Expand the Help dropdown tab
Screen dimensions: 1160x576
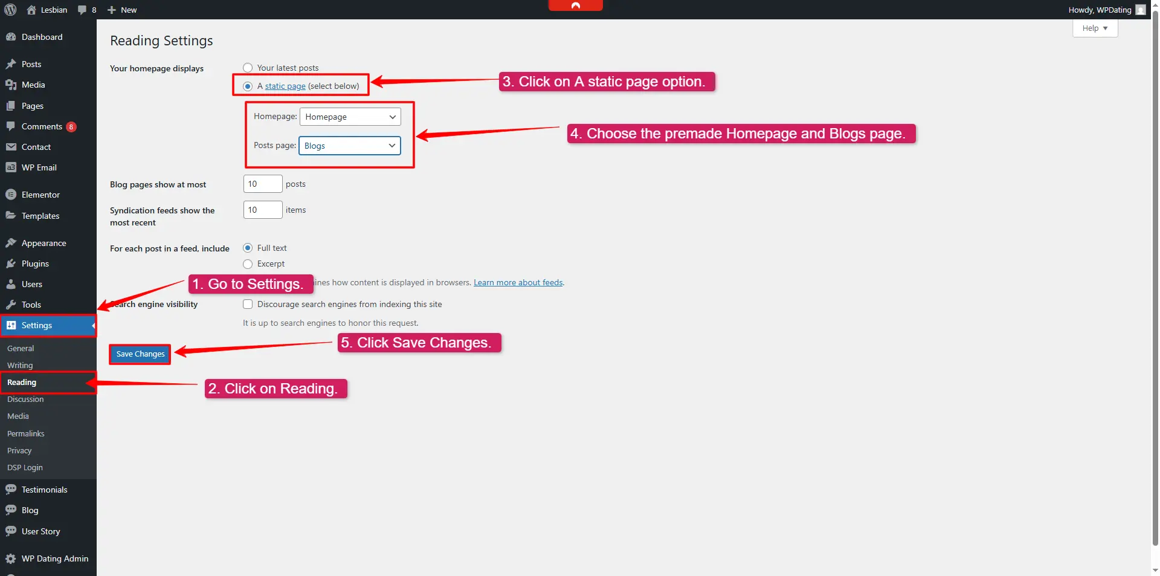pos(1095,28)
